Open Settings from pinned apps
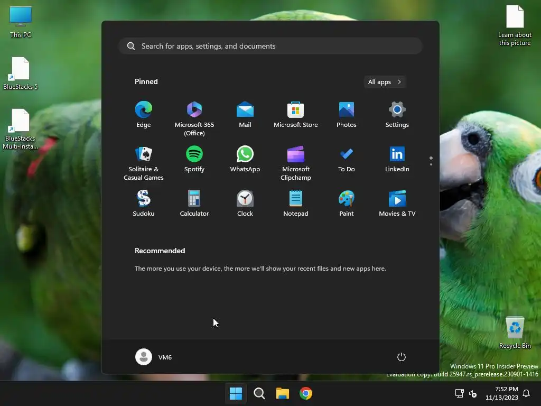Screen dimensions: 541x406 click(397, 115)
